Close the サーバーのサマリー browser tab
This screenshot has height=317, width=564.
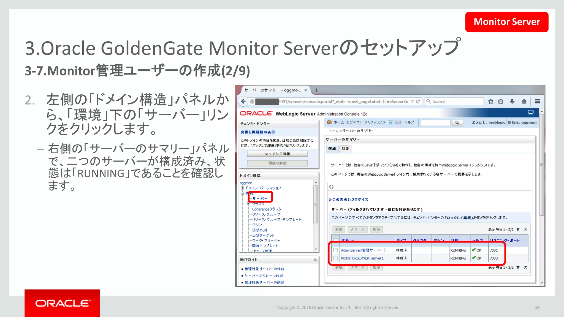pos(306,90)
